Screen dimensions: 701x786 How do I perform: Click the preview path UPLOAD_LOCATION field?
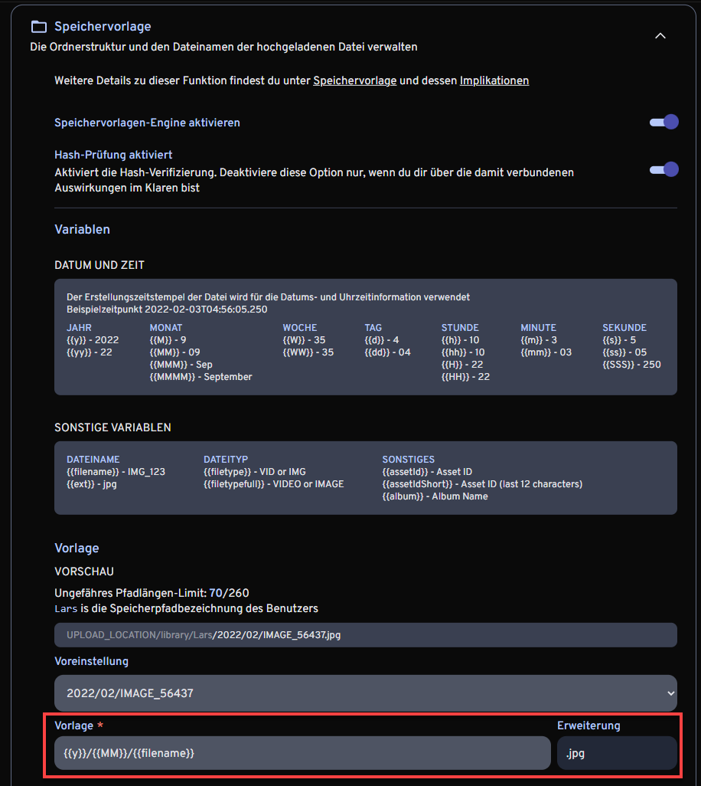tap(366, 635)
